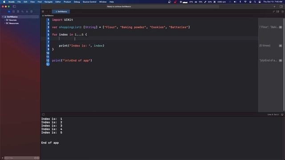Open the Product menu

pos(67,2)
